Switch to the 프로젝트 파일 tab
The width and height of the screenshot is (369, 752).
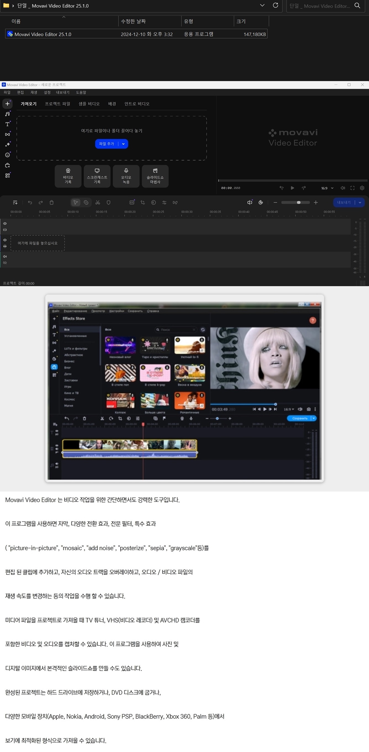[57, 104]
